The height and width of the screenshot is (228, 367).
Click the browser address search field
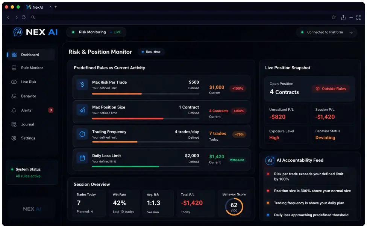point(178,17)
